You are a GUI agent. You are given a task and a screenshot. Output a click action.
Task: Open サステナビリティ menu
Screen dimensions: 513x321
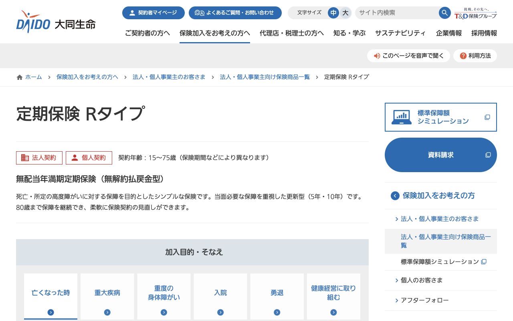(400, 33)
